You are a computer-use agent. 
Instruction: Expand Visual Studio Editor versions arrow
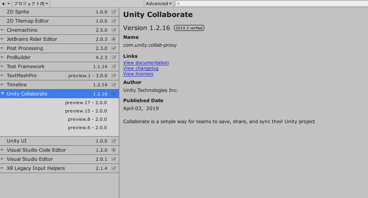point(2,159)
